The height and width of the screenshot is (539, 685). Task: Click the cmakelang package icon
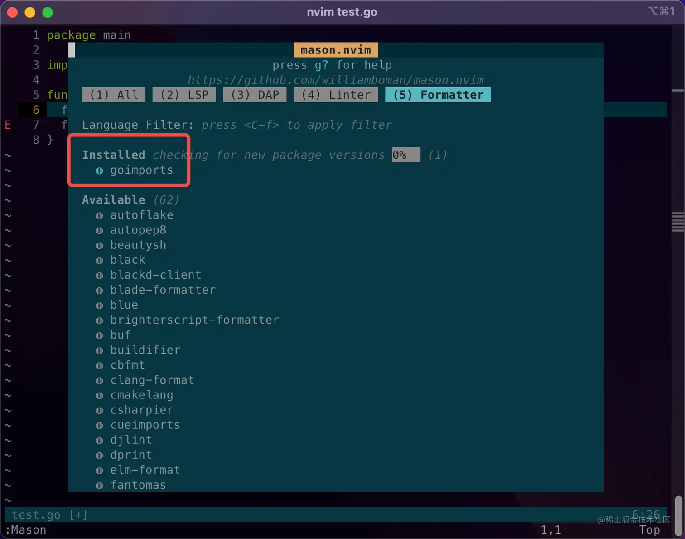point(100,396)
